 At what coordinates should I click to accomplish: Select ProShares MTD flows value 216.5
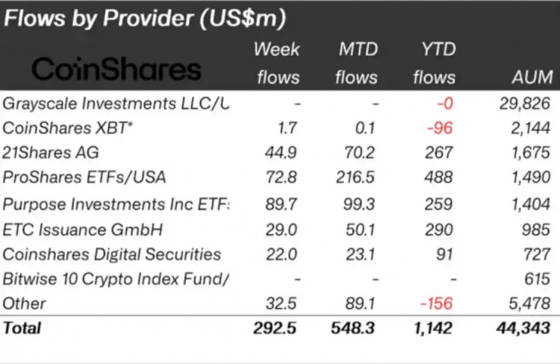pyautogui.click(x=355, y=178)
